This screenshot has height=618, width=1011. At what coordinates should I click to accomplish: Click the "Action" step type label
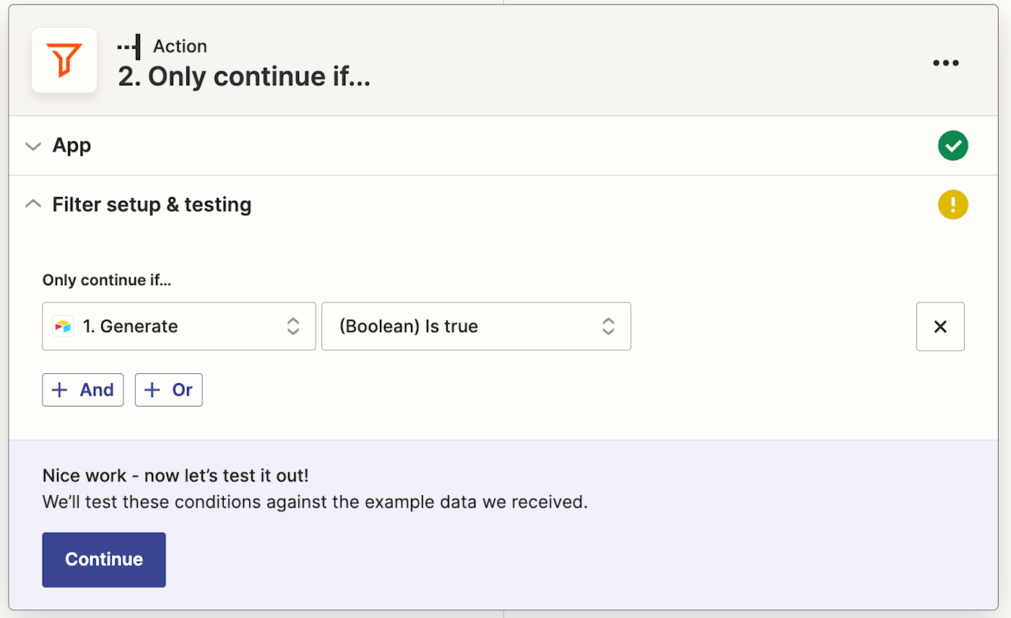click(x=180, y=47)
